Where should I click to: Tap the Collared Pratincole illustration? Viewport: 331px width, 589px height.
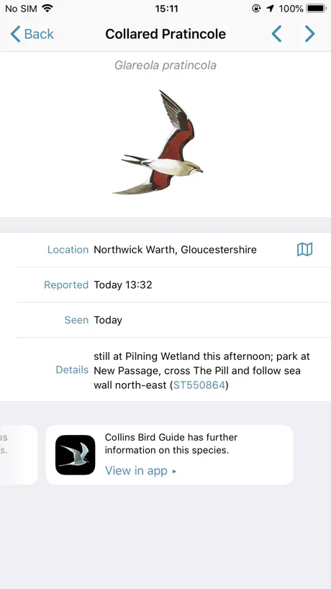pos(158,143)
